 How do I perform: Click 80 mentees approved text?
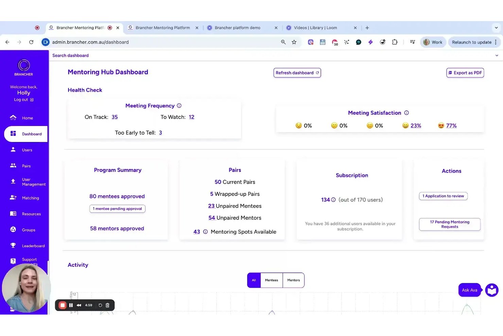(x=117, y=196)
